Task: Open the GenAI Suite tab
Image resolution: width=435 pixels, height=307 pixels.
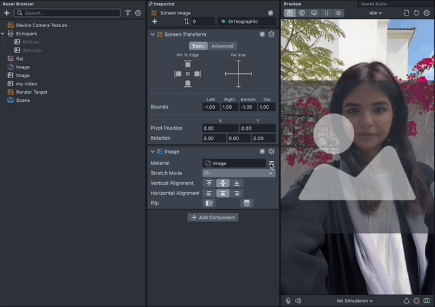Action: (x=372, y=4)
